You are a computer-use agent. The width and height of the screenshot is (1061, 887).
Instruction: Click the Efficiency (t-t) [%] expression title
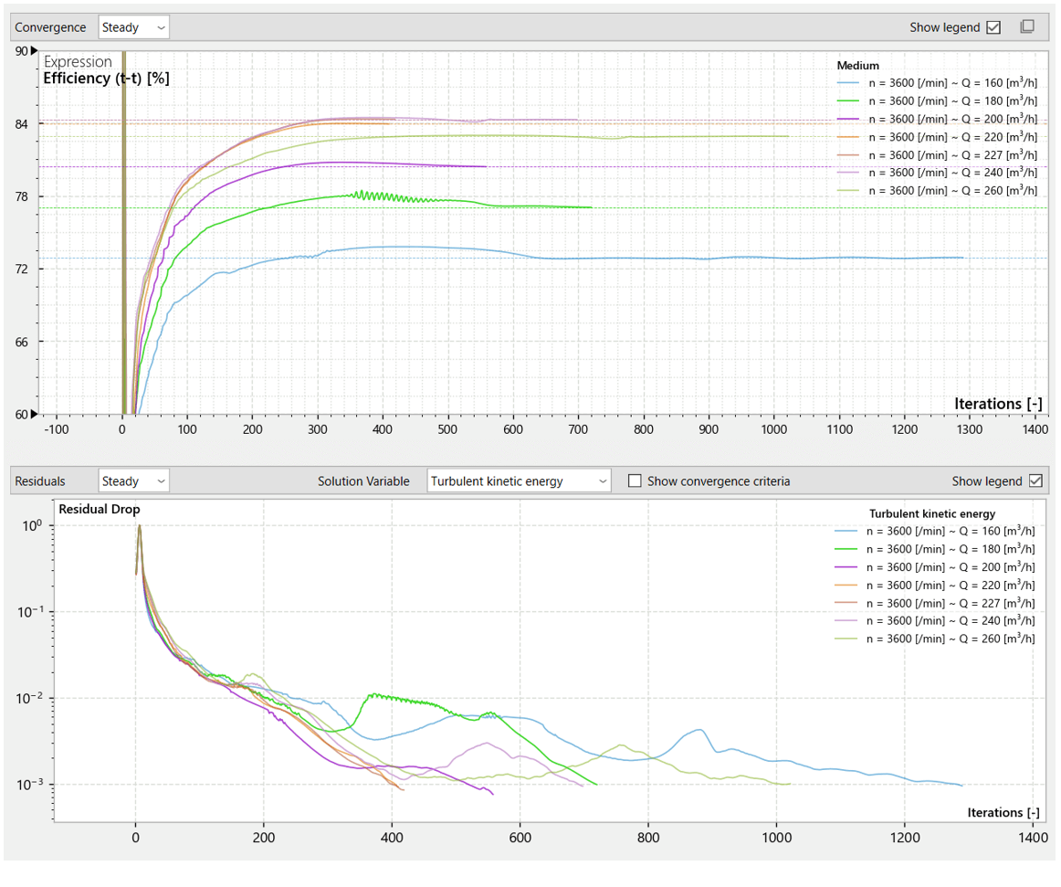(106, 79)
